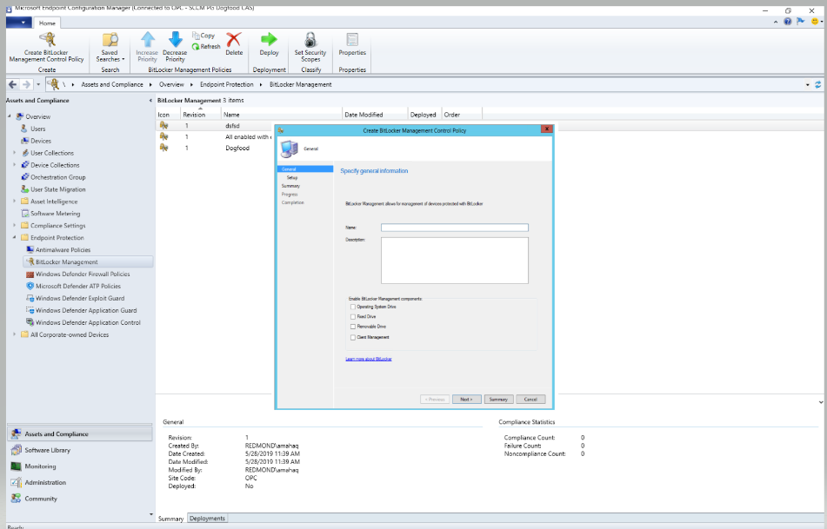Expand the Device Collections node

point(14,165)
